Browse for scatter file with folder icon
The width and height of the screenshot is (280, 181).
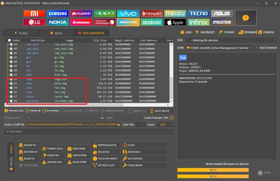119,125
